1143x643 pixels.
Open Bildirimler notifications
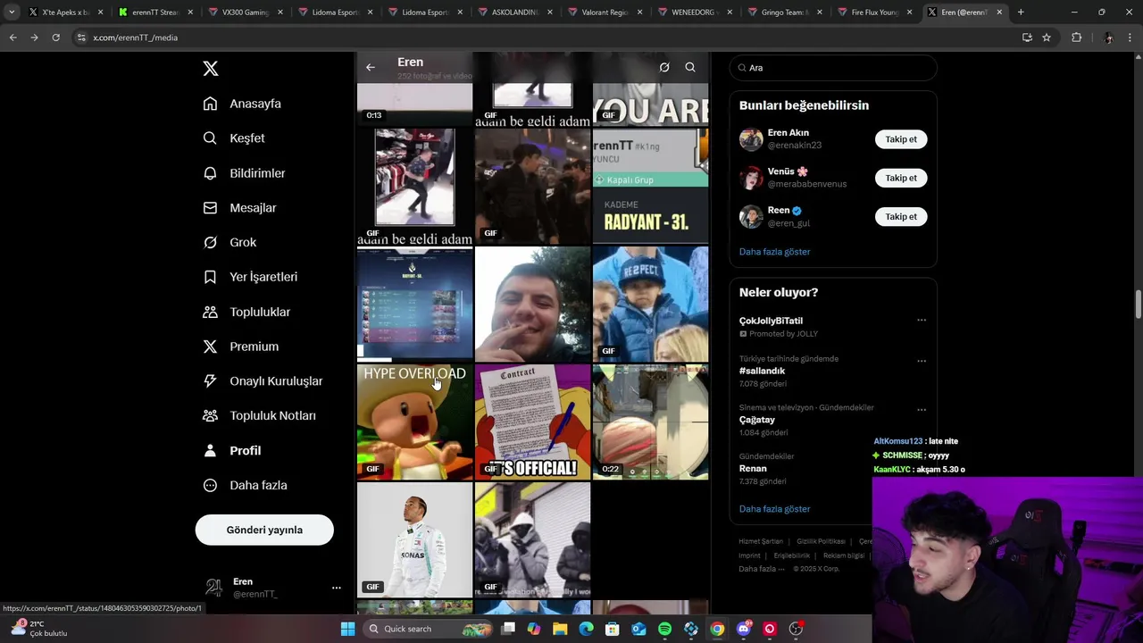244,173
